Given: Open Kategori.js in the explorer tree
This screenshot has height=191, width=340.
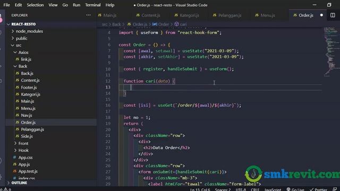Looking at the screenshot, I should pos(31,94).
